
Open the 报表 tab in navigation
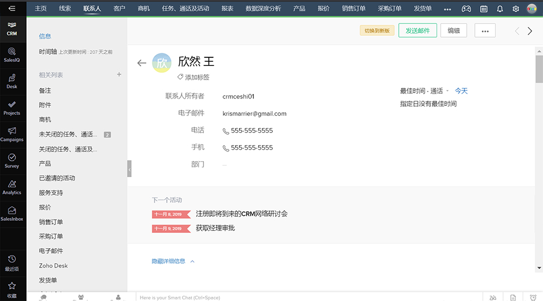[227, 9]
